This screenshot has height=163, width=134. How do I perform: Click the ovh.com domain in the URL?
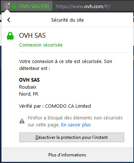pos(94,6)
